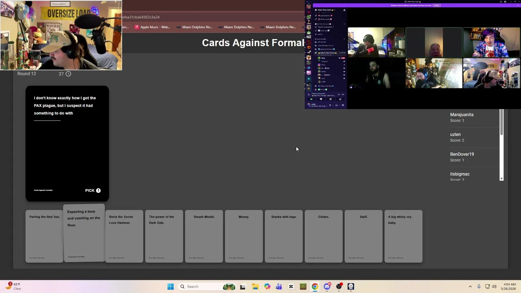Pick 'Expecting a burp and vomiting' card
This screenshot has width=521, height=293.
84,232
